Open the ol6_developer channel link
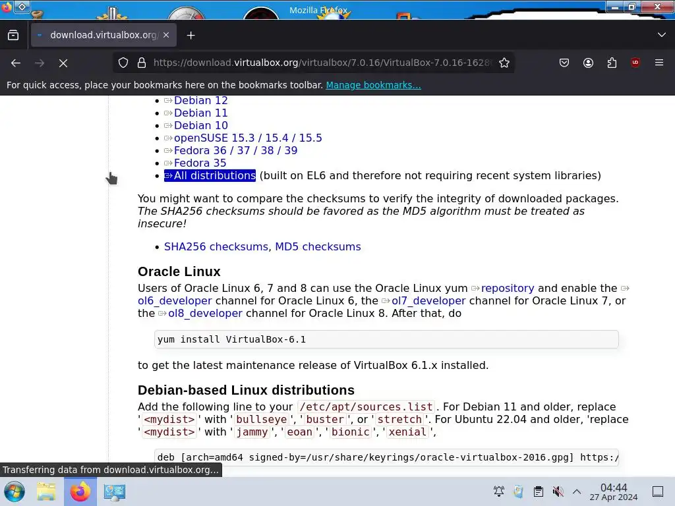 click(175, 300)
